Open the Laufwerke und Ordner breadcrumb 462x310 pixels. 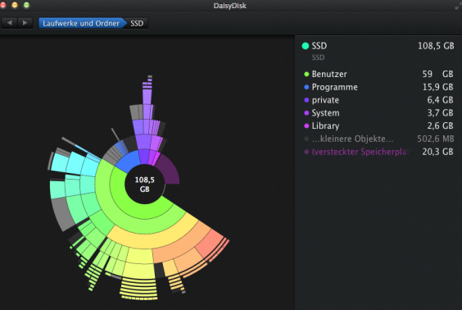coord(81,23)
